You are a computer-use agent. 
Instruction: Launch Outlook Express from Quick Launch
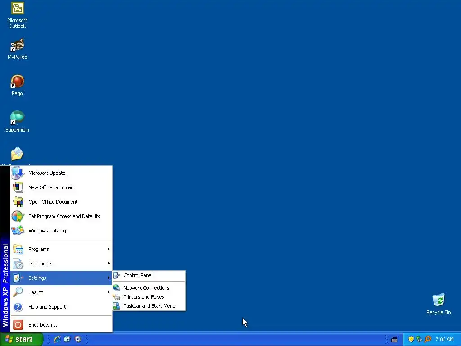[68, 339]
